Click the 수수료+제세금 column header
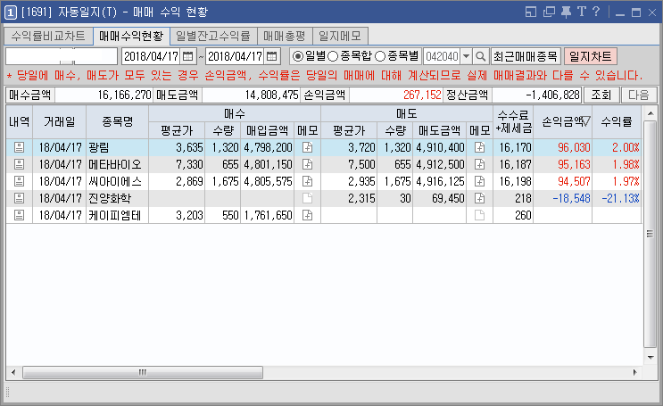 pos(513,121)
